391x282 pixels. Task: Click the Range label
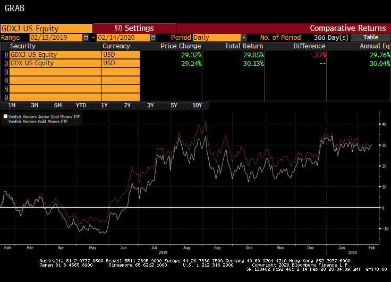click(x=10, y=37)
